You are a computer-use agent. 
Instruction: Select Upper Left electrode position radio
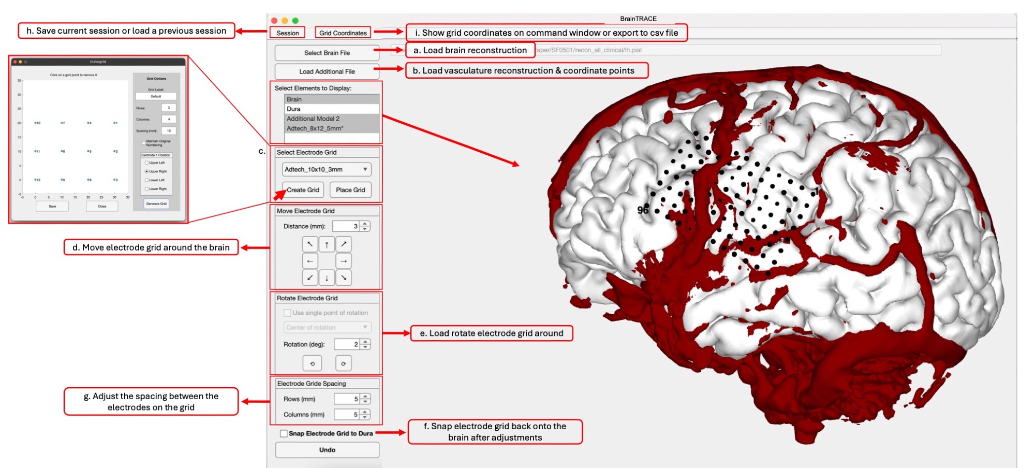click(x=146, y=163)
